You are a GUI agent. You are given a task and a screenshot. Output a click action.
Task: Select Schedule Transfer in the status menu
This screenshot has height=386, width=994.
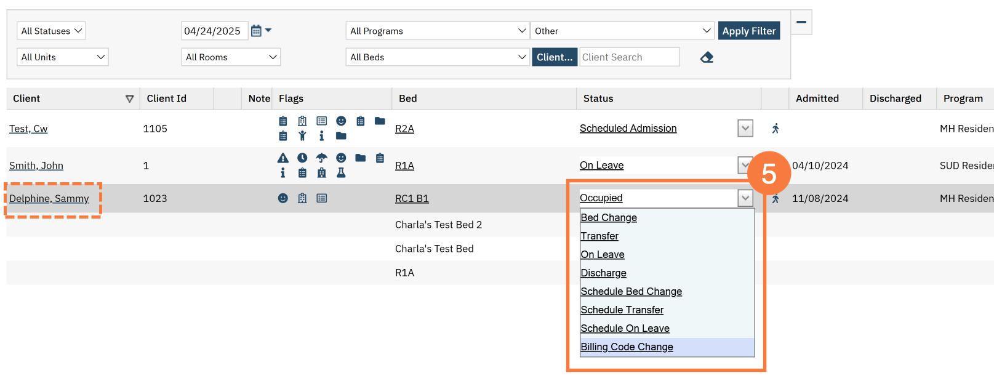point(622,310)
